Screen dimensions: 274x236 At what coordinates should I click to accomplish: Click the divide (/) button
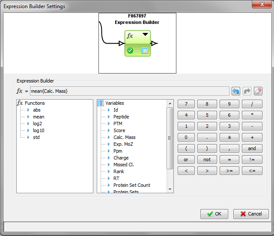[x=252, y=104]
